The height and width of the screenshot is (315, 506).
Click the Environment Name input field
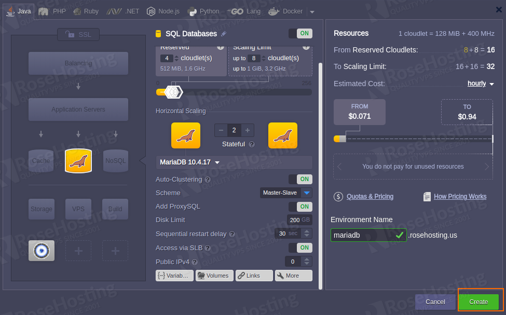point(362,235)
